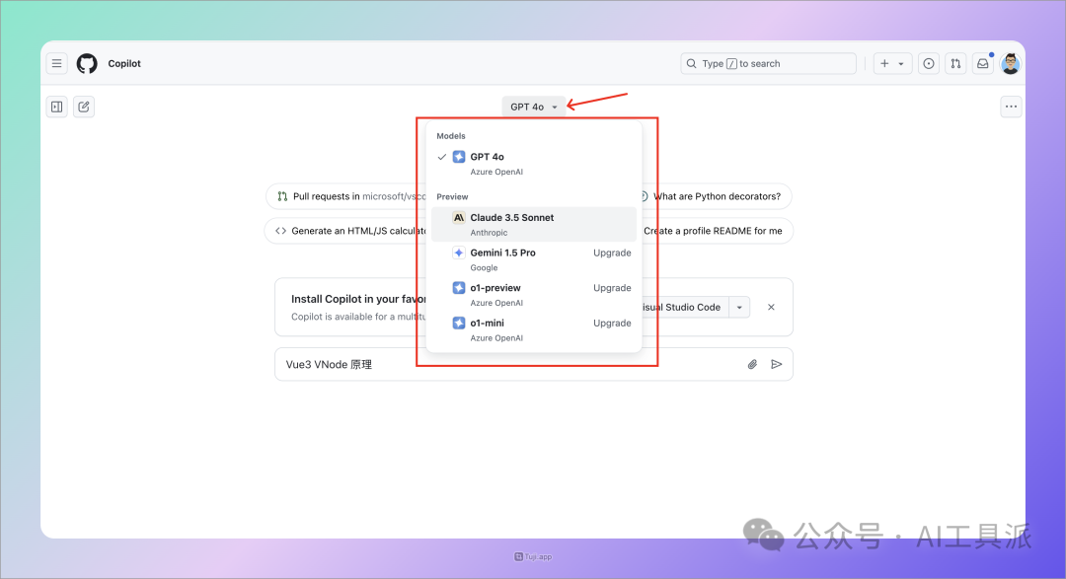Open the user avatar menu
The image size is (1066, 579).
[1011, 64]
